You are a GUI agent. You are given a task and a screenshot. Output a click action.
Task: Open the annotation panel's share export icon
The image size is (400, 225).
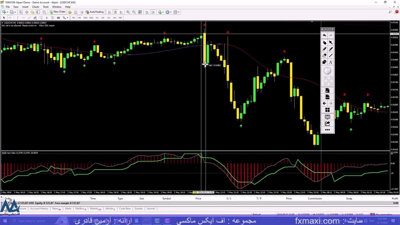(x=327, y=123)
